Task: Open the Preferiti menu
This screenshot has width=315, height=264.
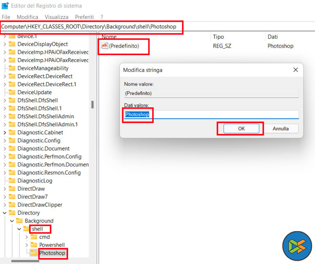Action: coord(84,17)
